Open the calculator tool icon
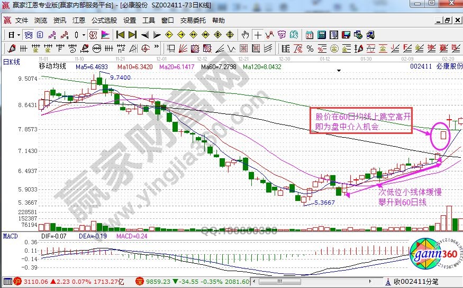This screenshot has height=288, width=463. [x=321, y=35]
